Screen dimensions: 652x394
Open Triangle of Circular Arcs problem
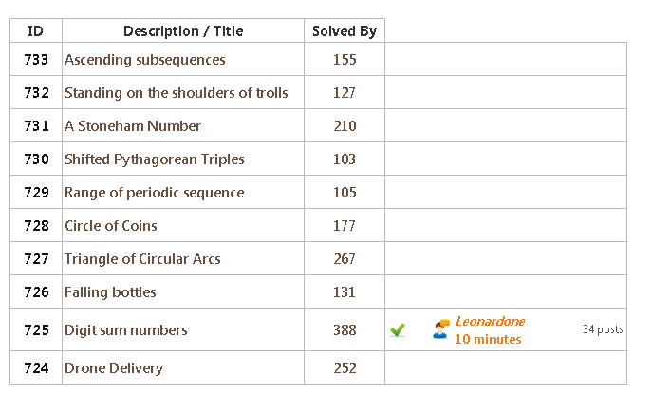click(x=142, y=259)
